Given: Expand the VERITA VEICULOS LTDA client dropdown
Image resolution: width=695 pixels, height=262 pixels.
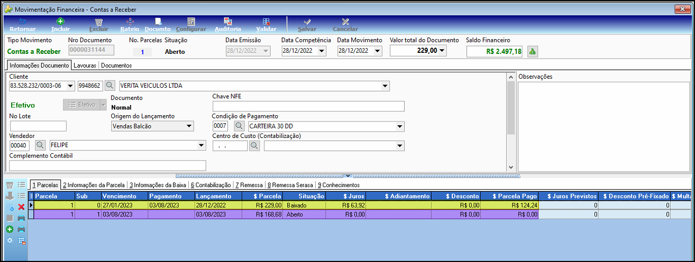Looking at the screenshot, I should pos(385,86).
